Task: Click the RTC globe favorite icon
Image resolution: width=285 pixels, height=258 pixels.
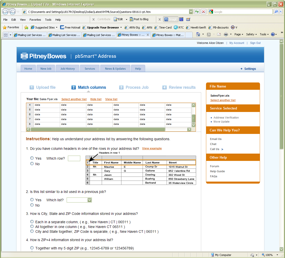Action: pyautogui.click(x=176, y=27)
